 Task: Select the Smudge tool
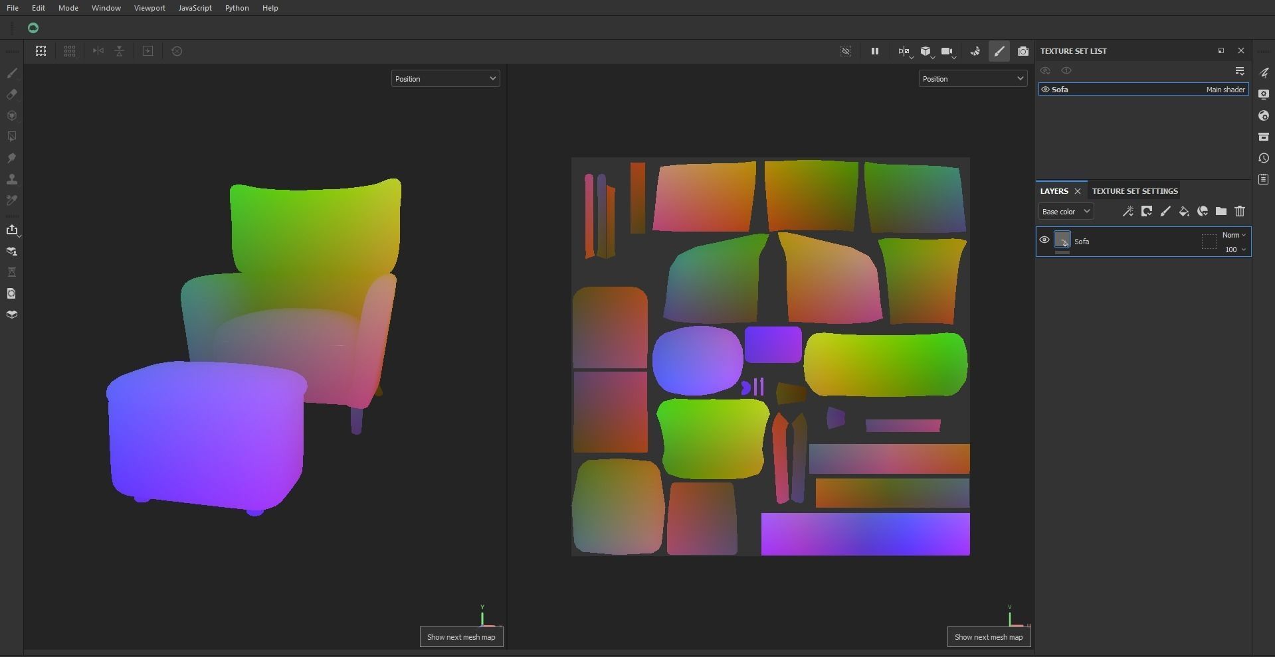12,158
